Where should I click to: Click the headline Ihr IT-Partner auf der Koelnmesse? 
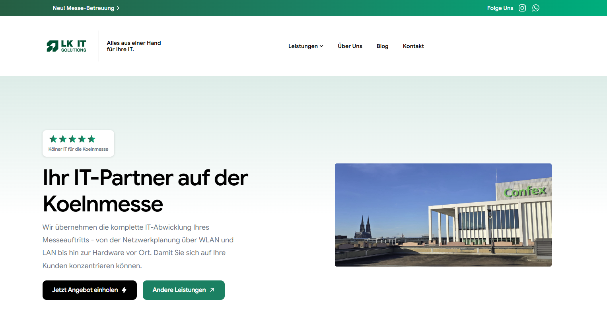145,191
